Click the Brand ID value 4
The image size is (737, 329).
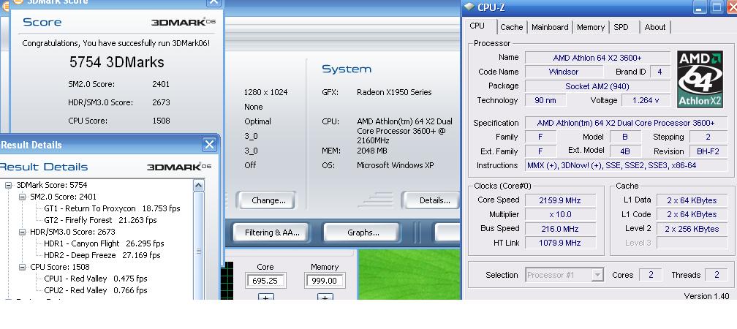(x=660, y=72)
